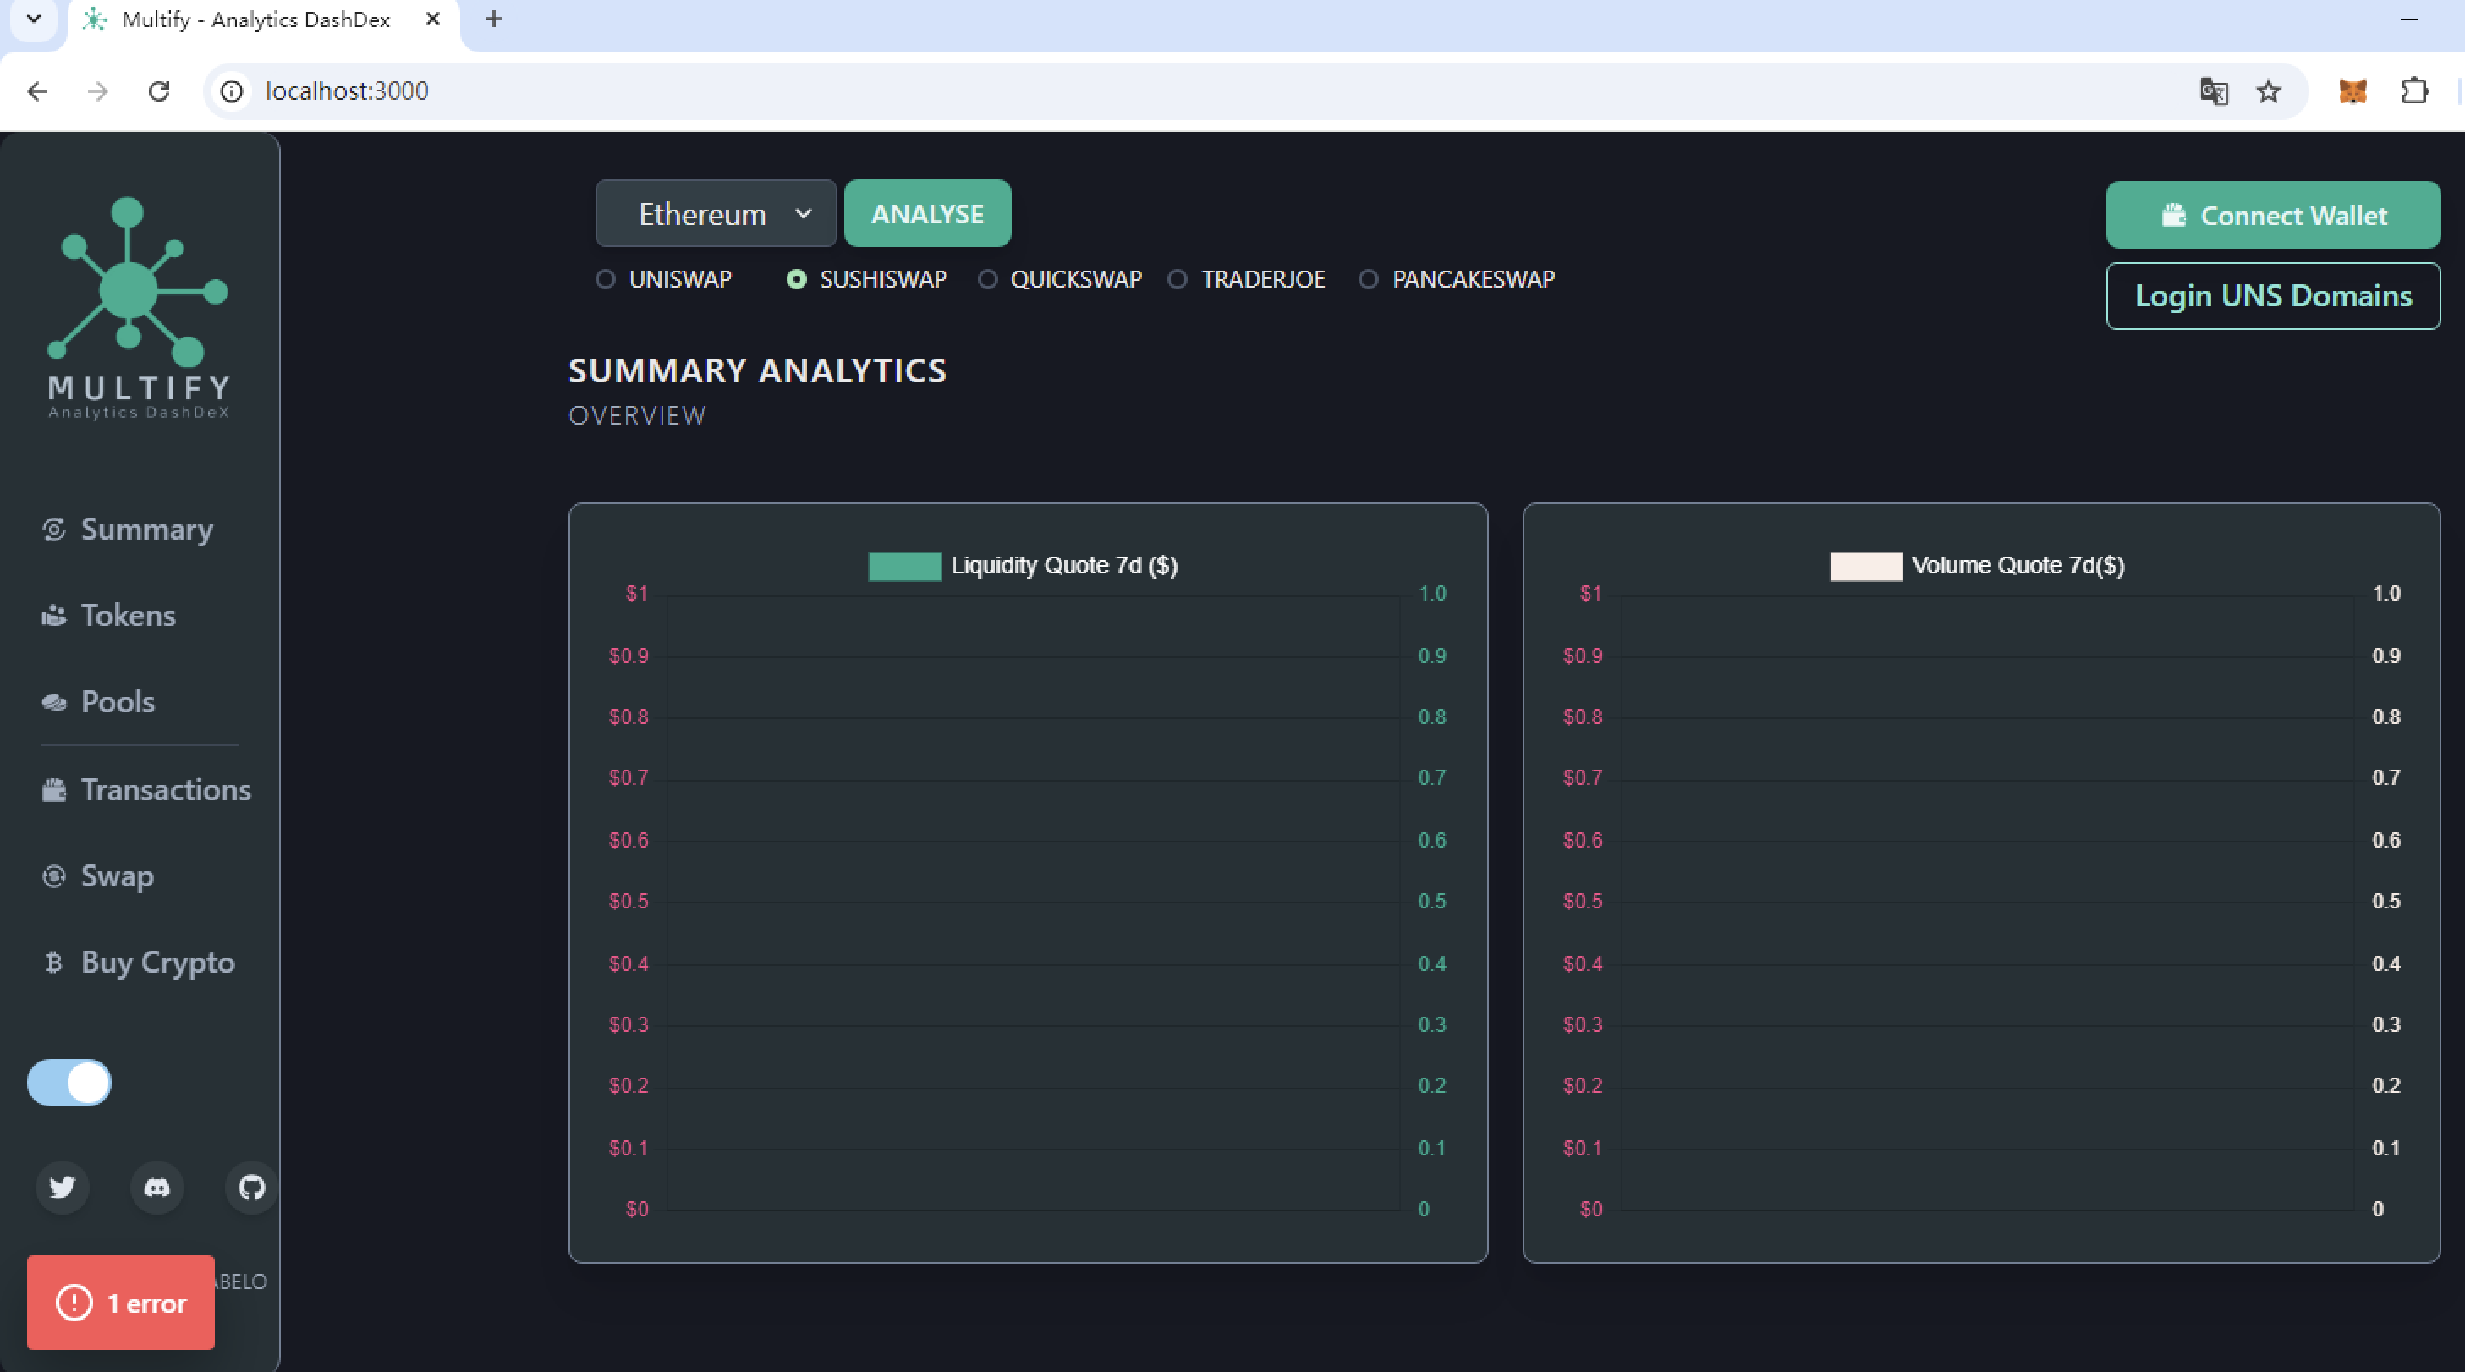This screenshot has height=1372, width=2465.
Task: Click the SUMMARY ANALYTICS heading
Action: pyautogui.click(x=758, y=370)
